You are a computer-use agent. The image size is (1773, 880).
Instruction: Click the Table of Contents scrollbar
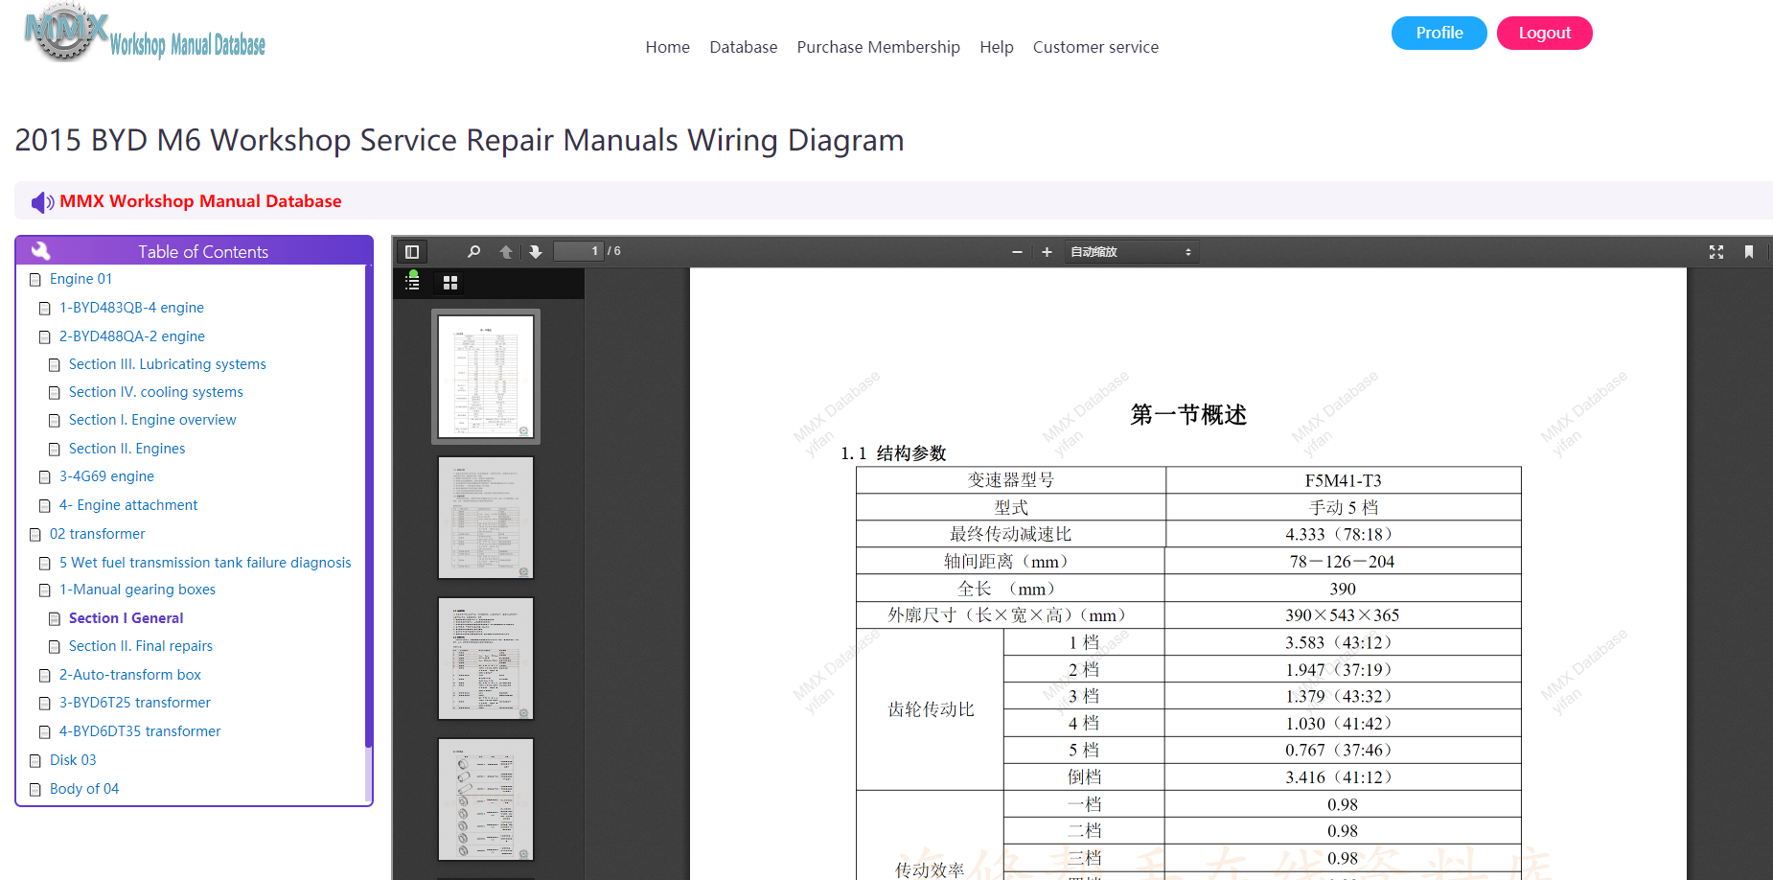tap(368, 506)
